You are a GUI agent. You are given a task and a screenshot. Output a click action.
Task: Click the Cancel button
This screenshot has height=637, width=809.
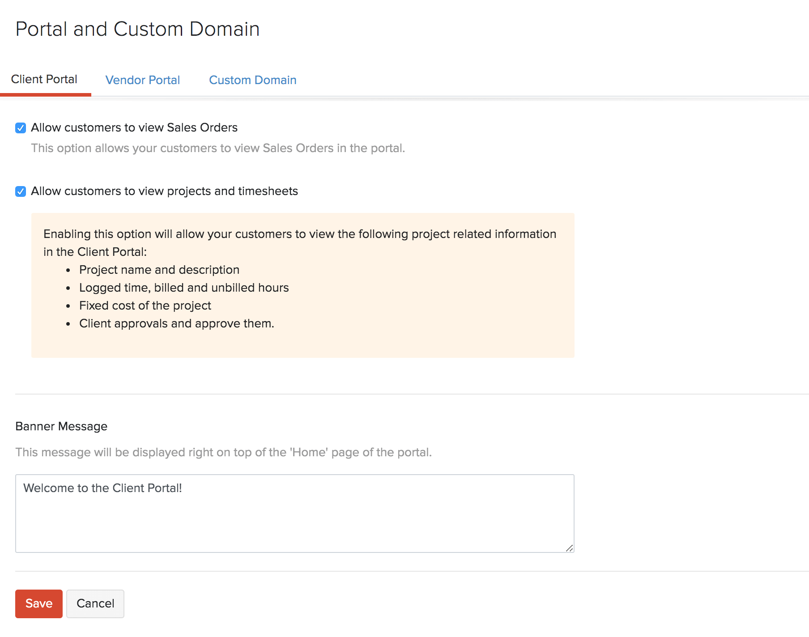(x=95, y=603)
